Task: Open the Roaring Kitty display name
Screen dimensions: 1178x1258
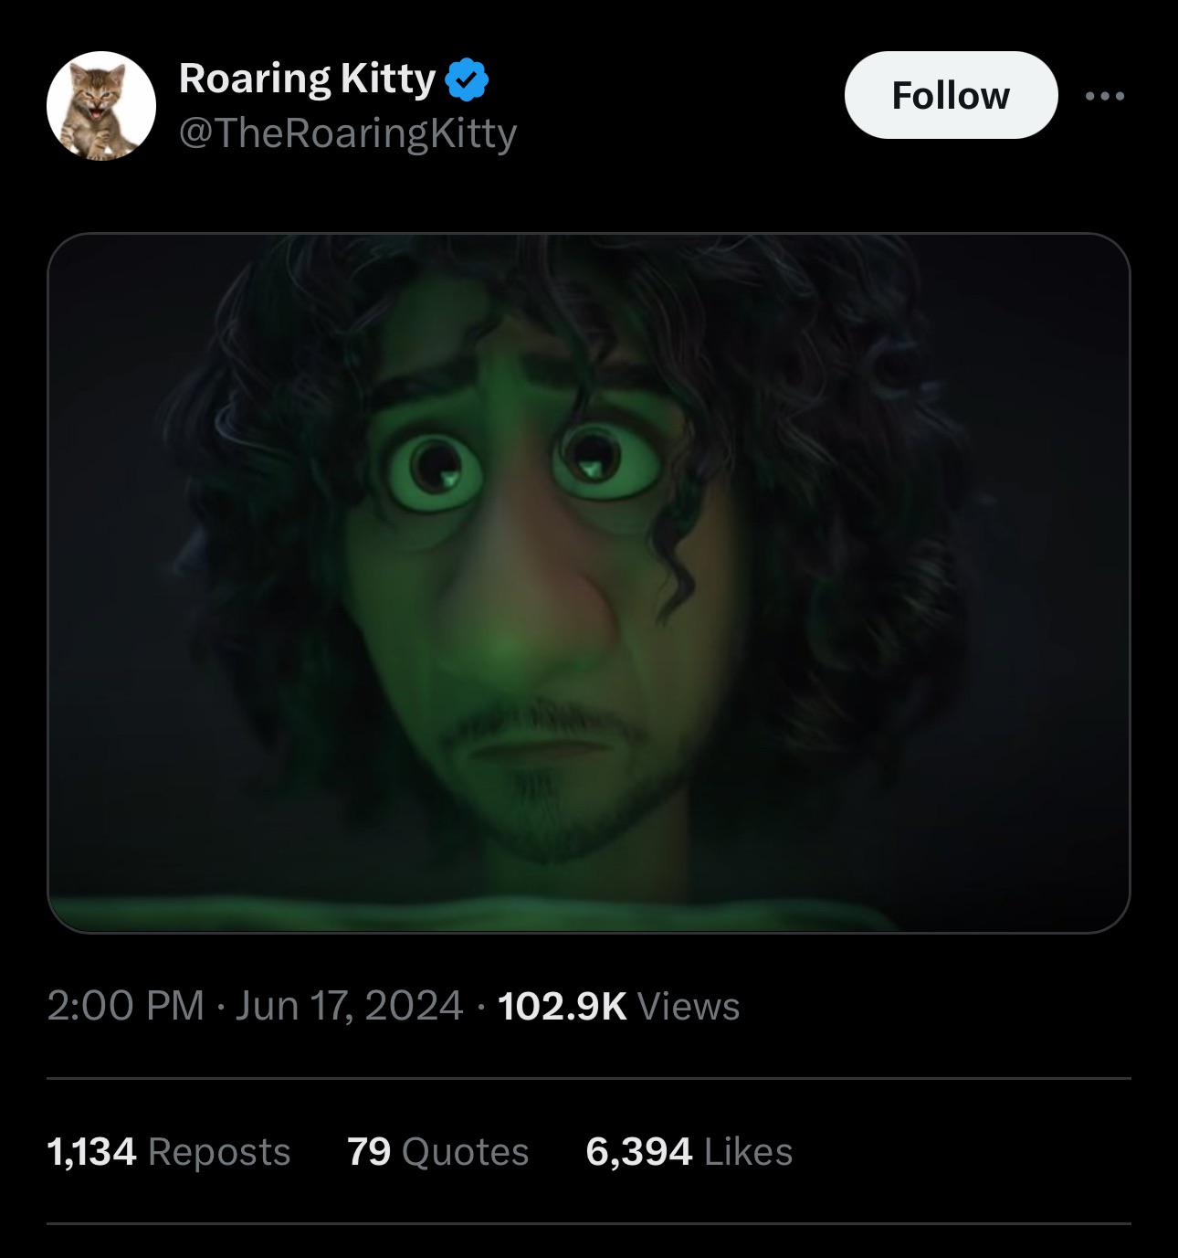Action: click(x=307, y=79)
